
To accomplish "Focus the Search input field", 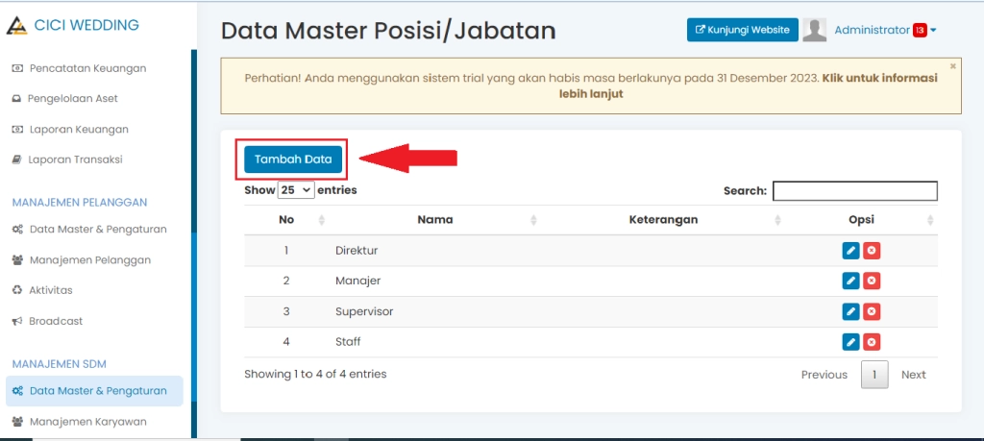I will pyautogui.click(x=854, y=190).
